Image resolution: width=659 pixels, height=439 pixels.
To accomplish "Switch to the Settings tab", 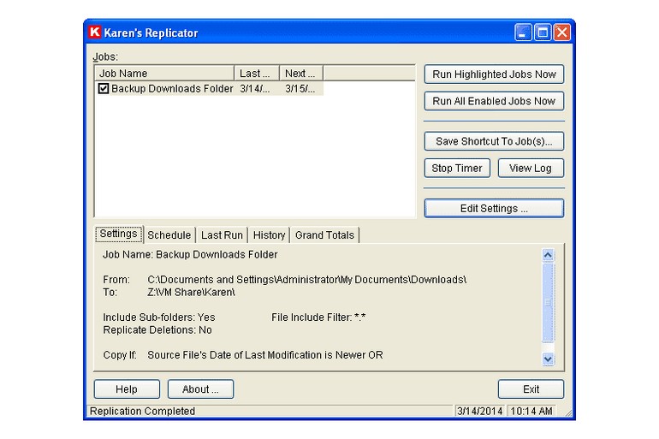I will click(118, 234).
